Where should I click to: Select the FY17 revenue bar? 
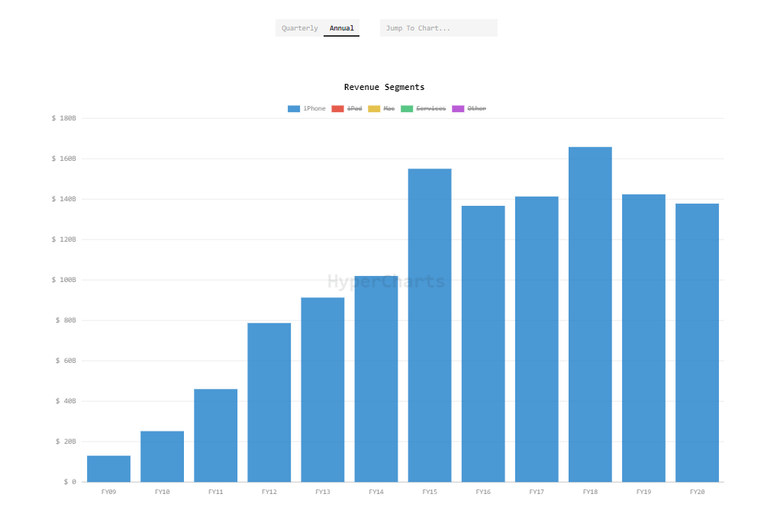[537, 339]
